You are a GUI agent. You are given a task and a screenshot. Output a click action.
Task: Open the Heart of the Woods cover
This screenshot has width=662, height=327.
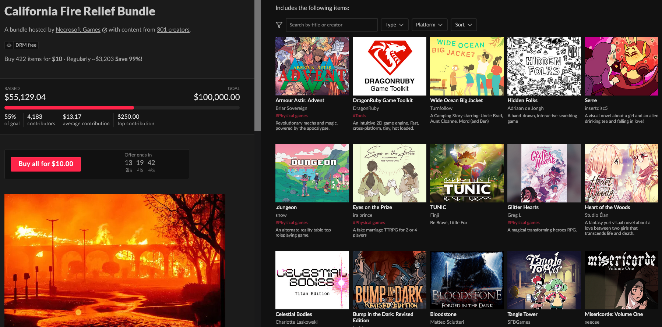[x=621, y=173]
